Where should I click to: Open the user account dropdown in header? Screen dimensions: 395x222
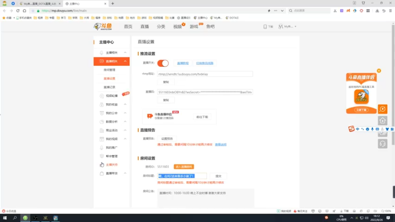coord(287,27)
